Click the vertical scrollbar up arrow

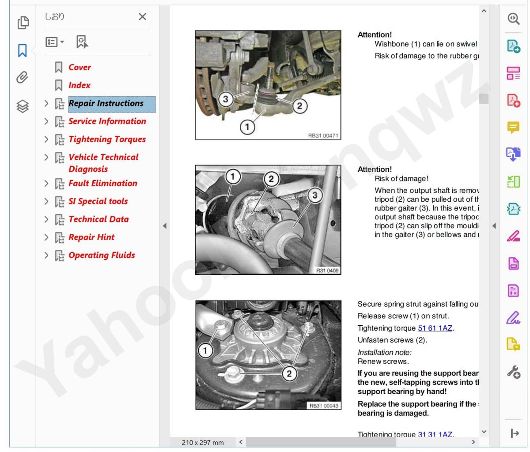[x=484, y=11]
